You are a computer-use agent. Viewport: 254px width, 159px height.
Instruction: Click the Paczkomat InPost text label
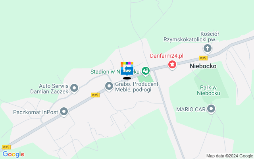[x=35, y=112]
